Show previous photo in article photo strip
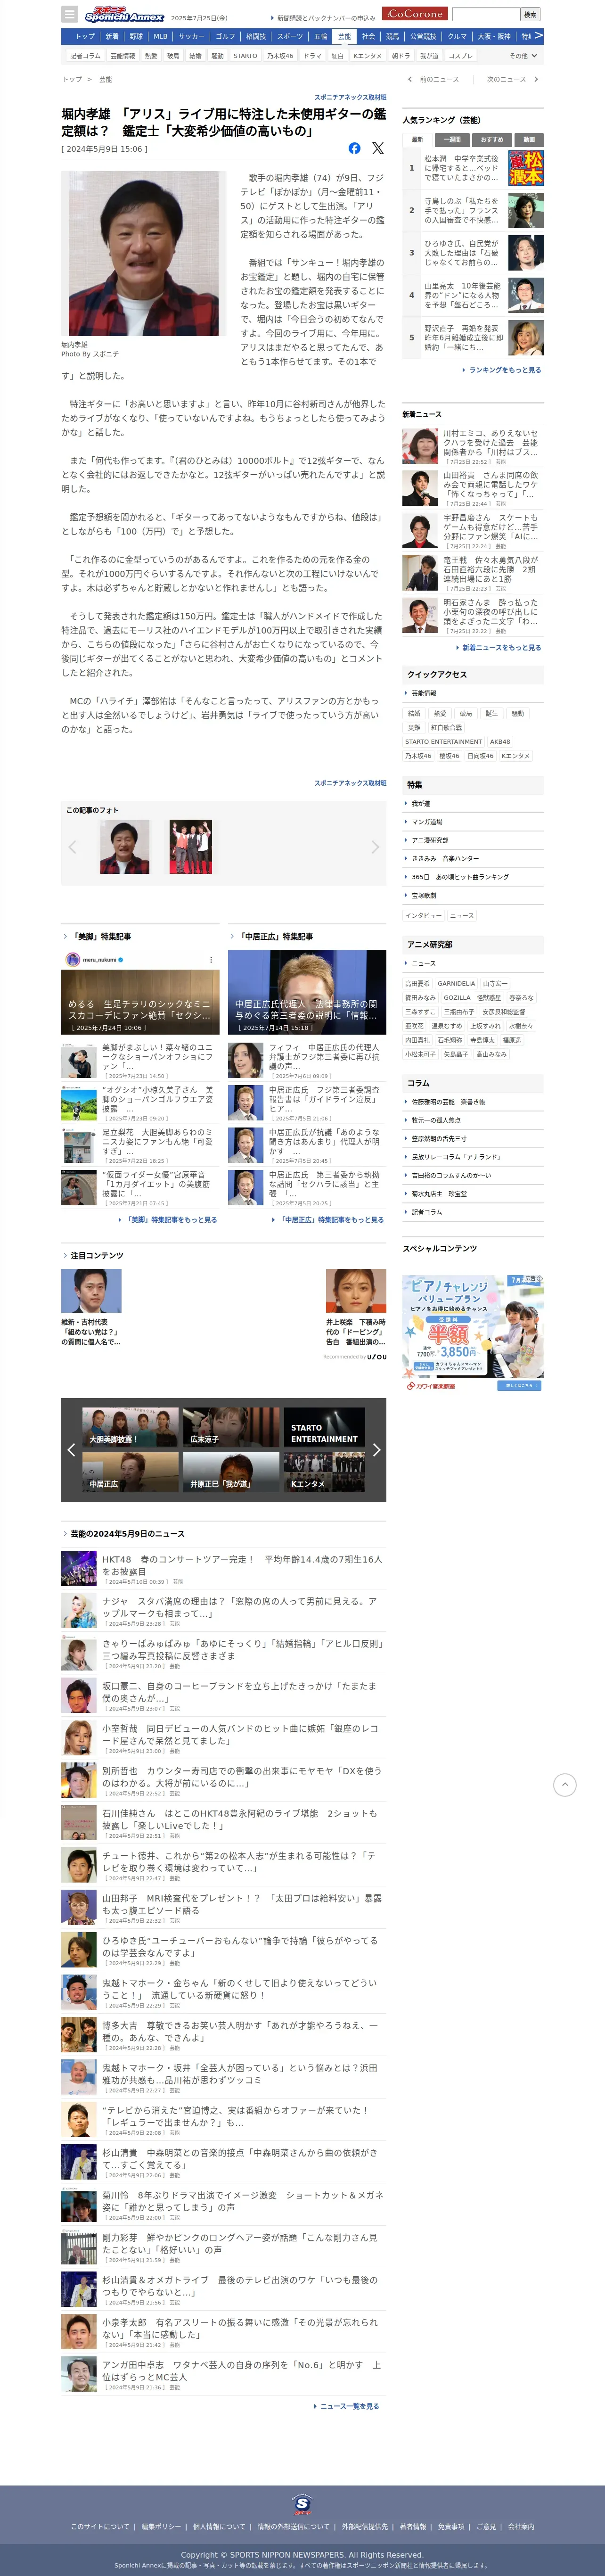The image size is (605, 2576). pos(72,847)
